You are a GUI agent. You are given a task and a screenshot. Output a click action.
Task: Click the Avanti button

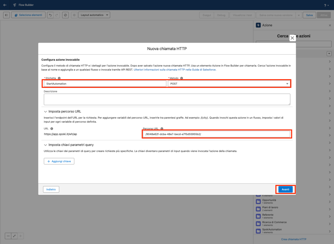coord(285,189)
